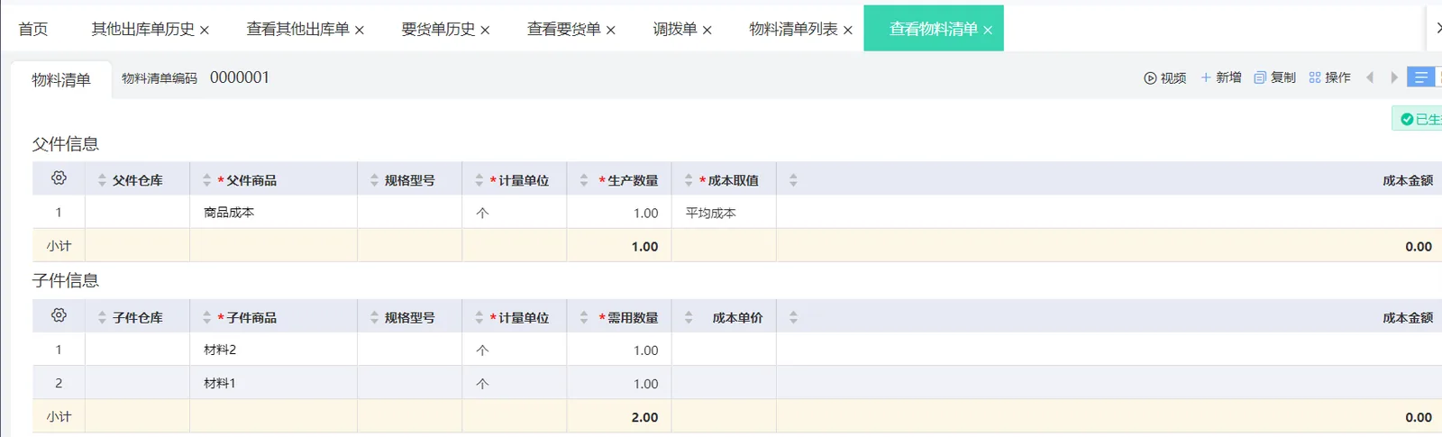Sort 父件信息 table by 规格型号
The width and height of the screenshot is (1442, 437).
pos(374,180)
